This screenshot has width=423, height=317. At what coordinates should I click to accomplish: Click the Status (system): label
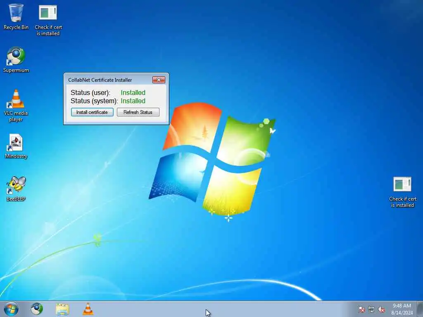[x=94, y=101]
